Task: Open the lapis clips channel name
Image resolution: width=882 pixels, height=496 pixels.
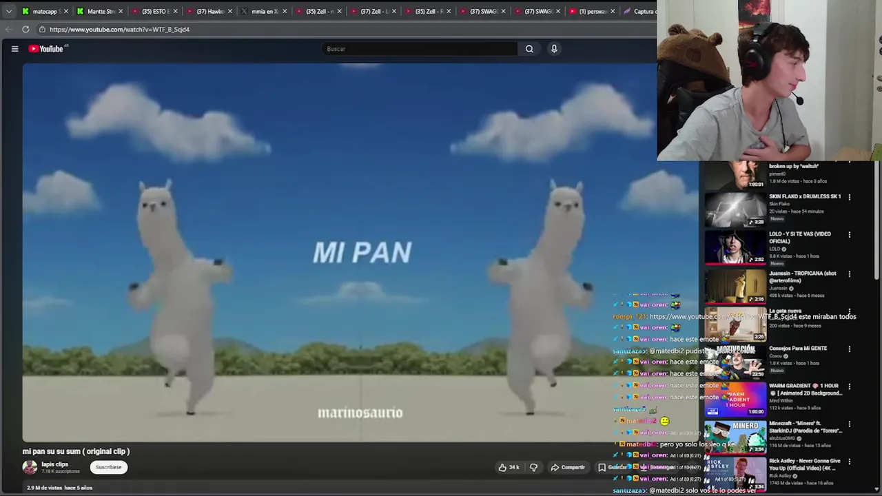Action: pyautogui.click(x=54, y=464)
